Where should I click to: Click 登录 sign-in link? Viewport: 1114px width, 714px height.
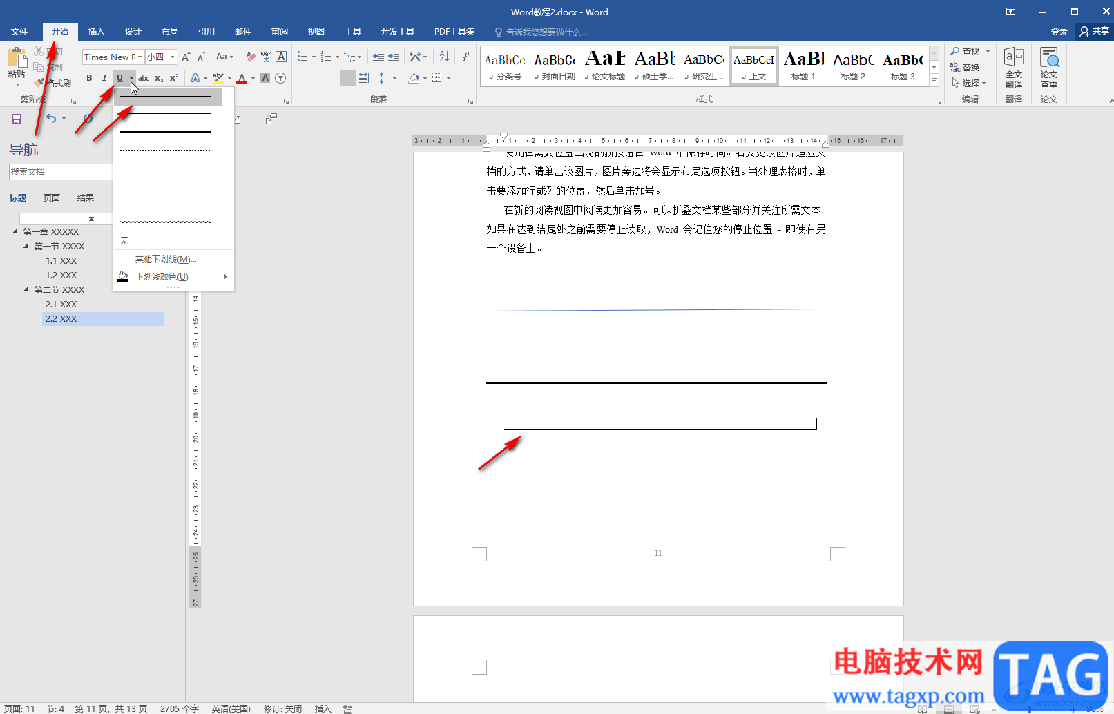click(1059, 32)
